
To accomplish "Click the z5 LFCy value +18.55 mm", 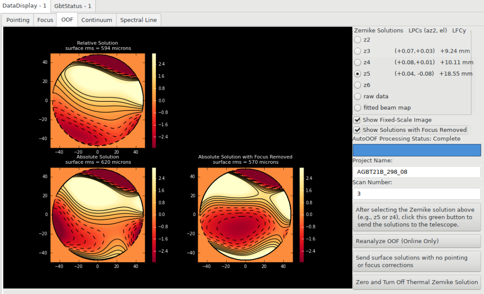I will [456, 74].
